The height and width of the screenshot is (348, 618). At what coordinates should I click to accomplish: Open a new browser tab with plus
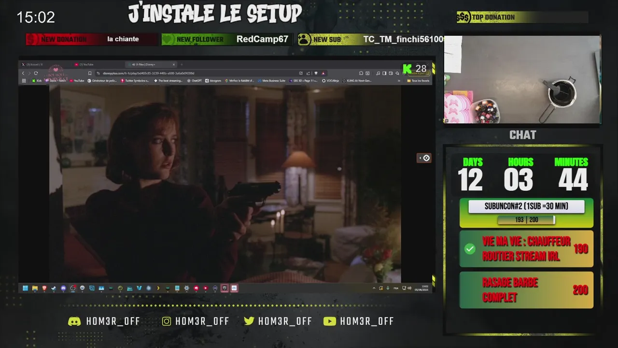click(x=182, y=64)
